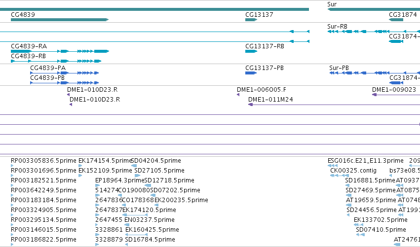
Task: Select the Sur-RB transcript label
Action: tap(337, 27)
